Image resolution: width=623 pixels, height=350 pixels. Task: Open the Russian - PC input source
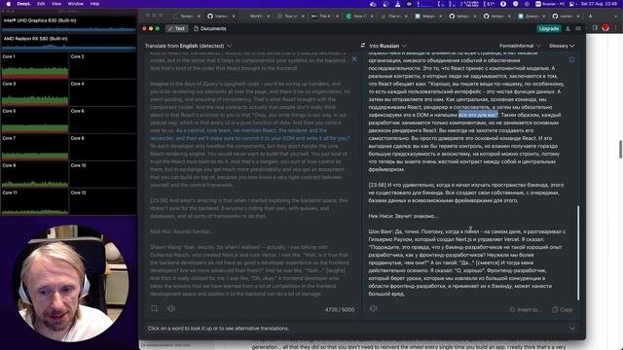point(550,4)
